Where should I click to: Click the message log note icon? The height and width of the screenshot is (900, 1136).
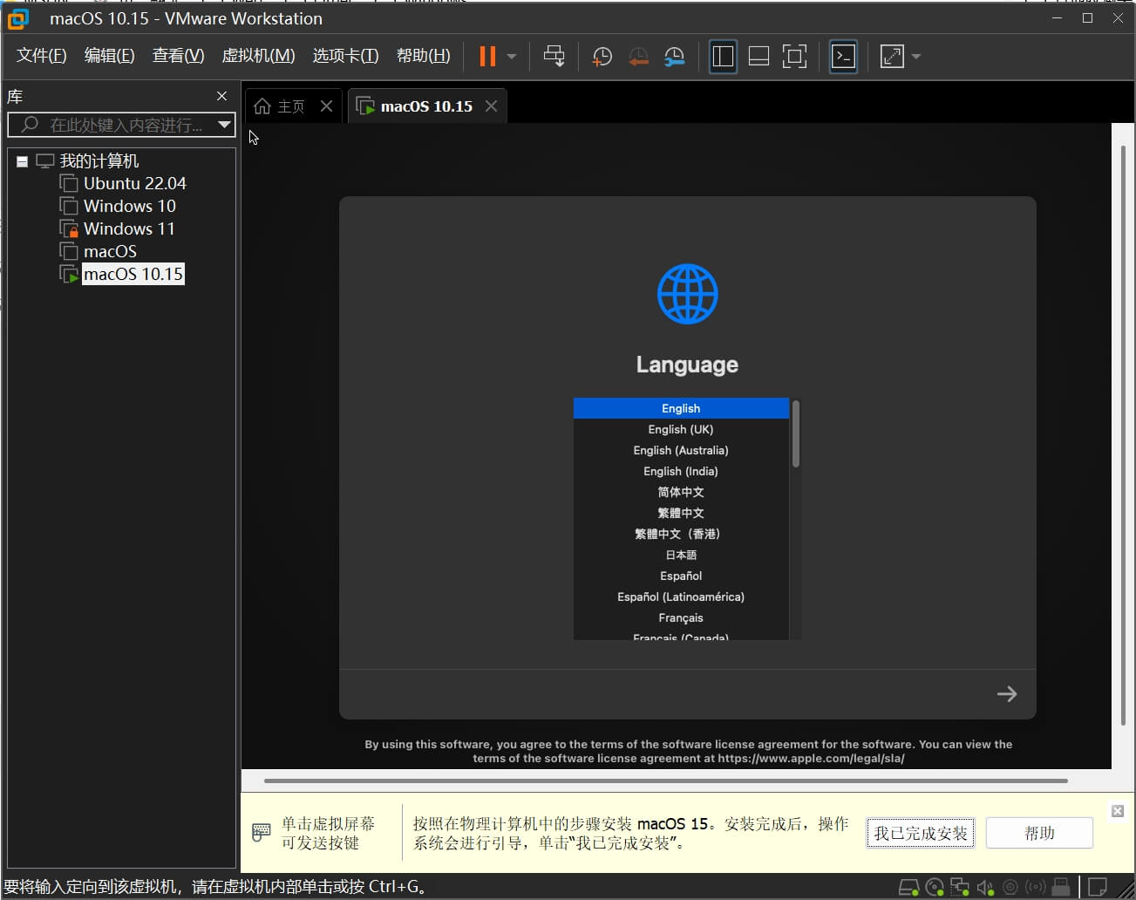point(1099,888)
